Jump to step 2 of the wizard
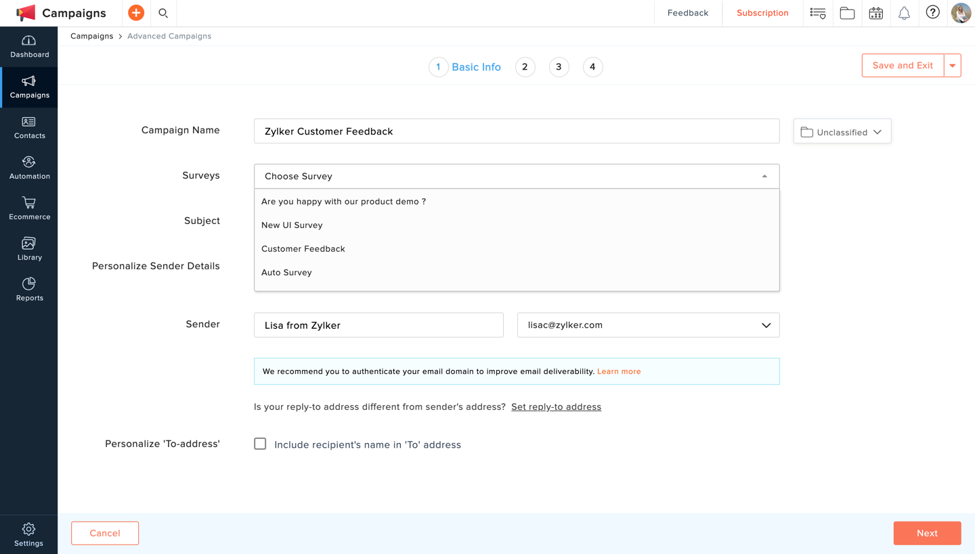The image size is (975, 554). pos(525,67)
